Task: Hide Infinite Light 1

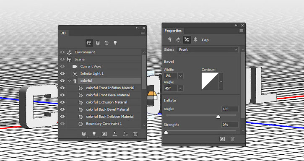Action: tap(62, 73)
